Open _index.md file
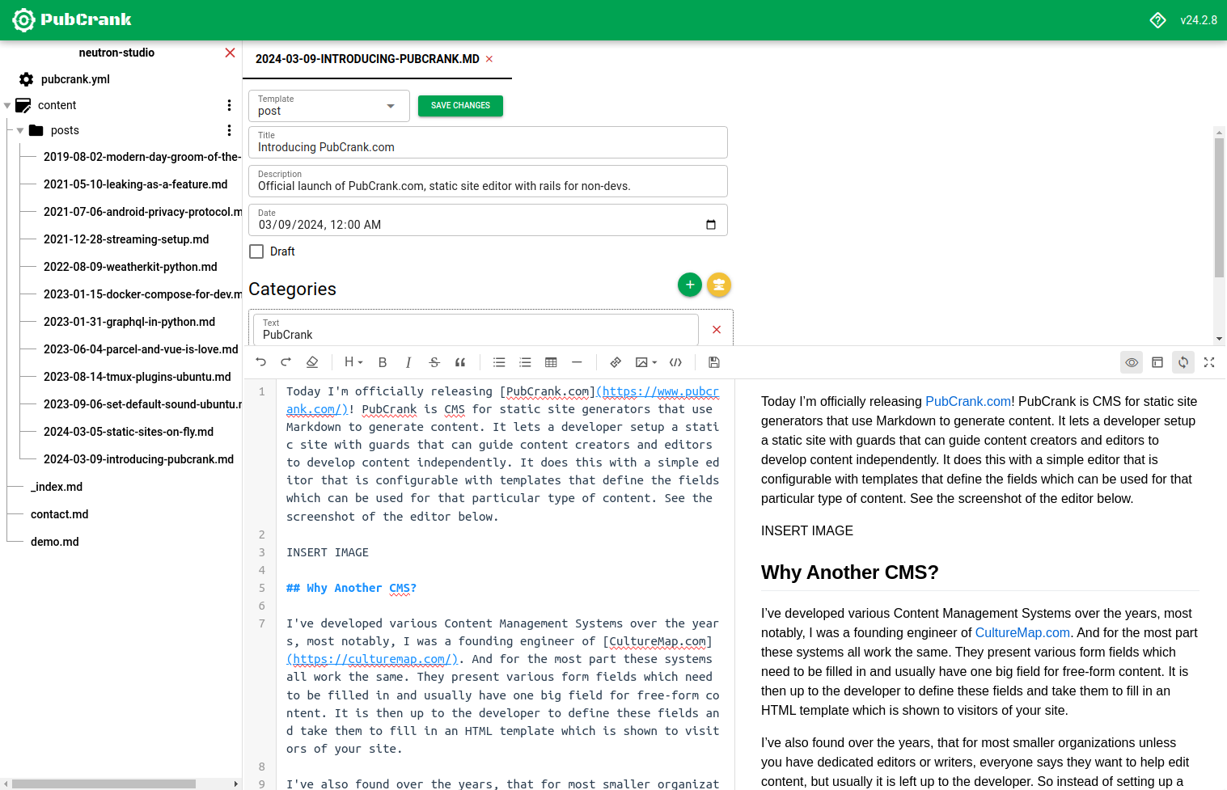This screenshot has height=790, width=1227. point(57,487)
